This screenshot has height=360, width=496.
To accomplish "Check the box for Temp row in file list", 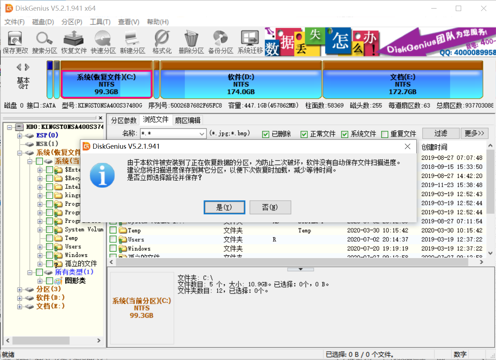I will coord(113,230).
